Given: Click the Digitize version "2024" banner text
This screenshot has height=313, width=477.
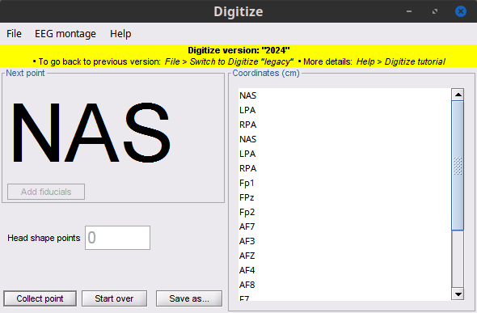Looking at the screenshot, I should (238, 50).
